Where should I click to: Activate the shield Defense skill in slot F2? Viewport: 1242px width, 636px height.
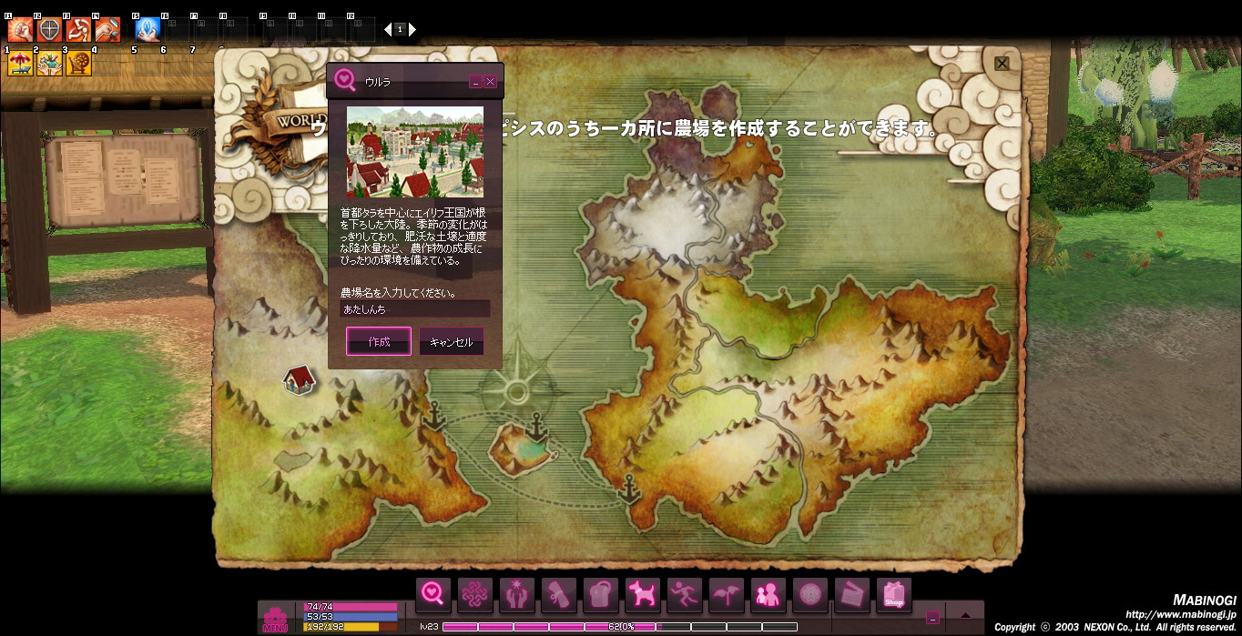pyautogui.click(x=49, y=29)
